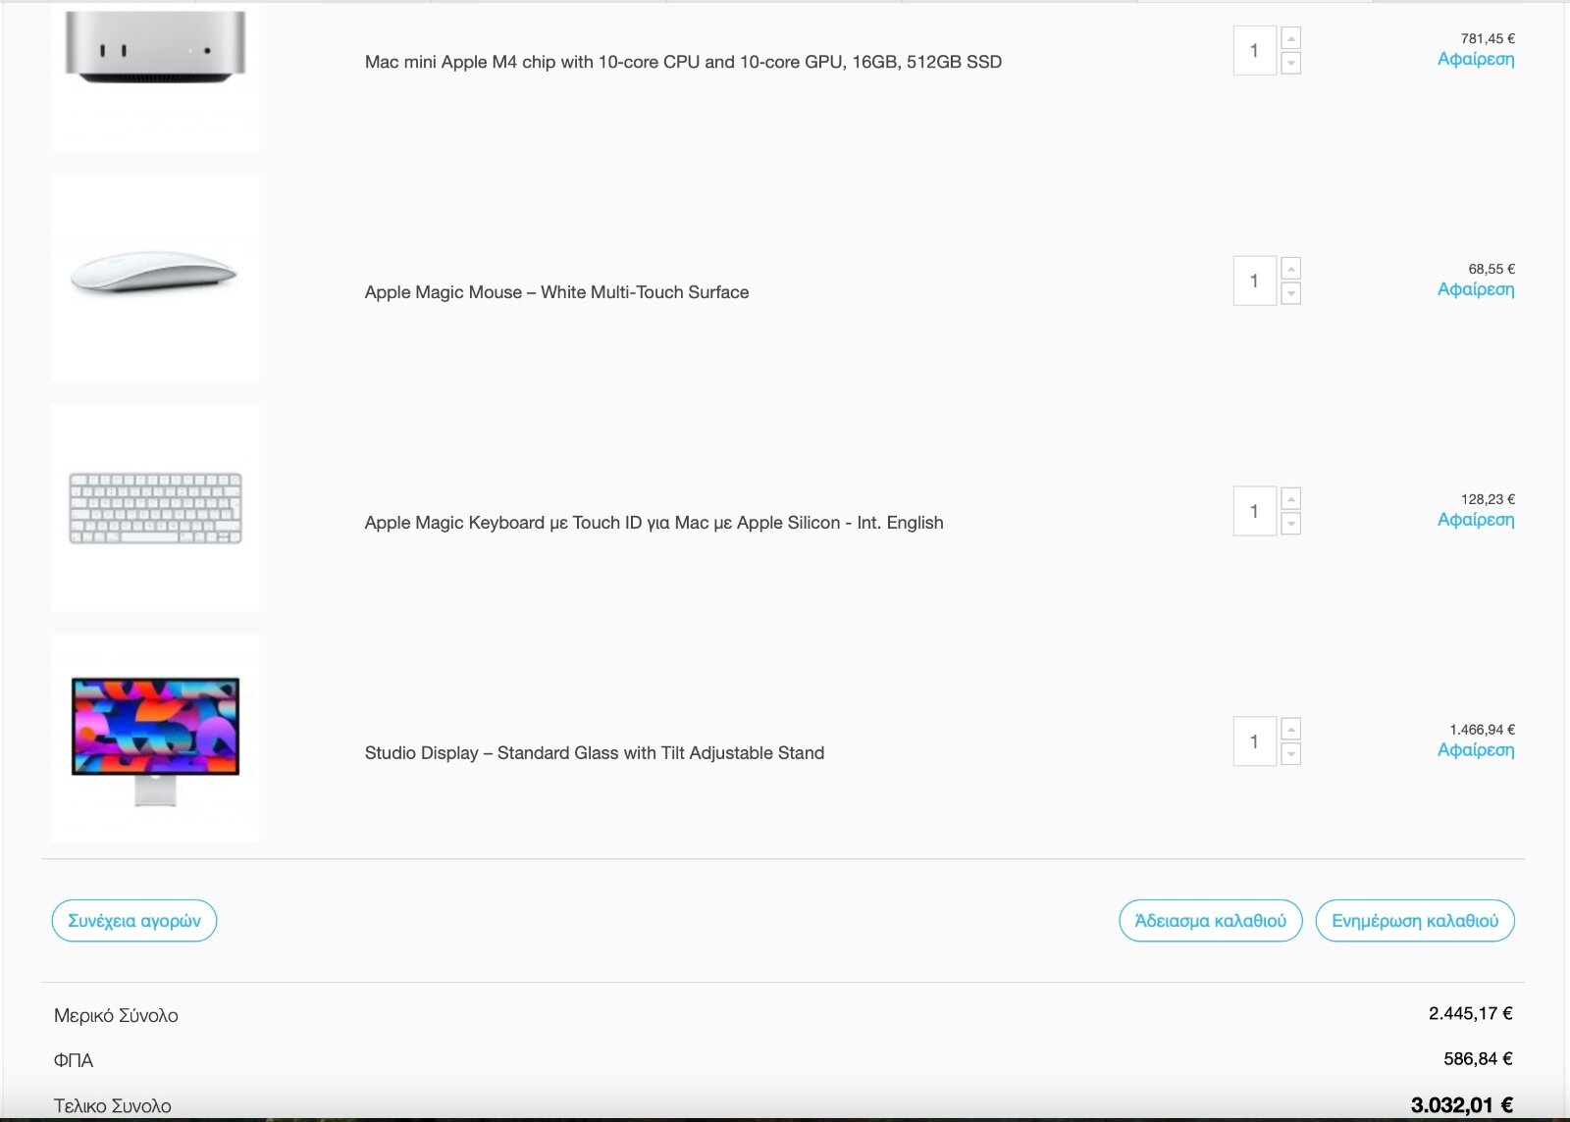Click the Mac mini quantity field

1254,51
